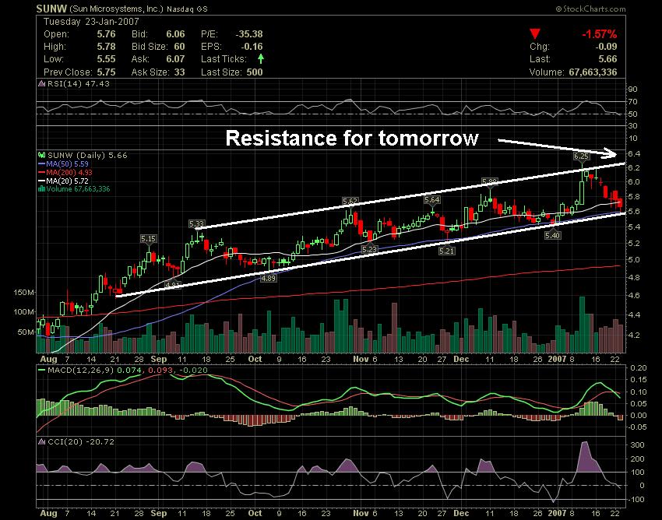Click the Chg value -0.09
This screenshot has width=662, height=520.
pos(606,47)
